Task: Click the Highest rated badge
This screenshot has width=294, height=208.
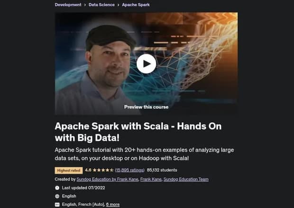Action: (69, 171)
